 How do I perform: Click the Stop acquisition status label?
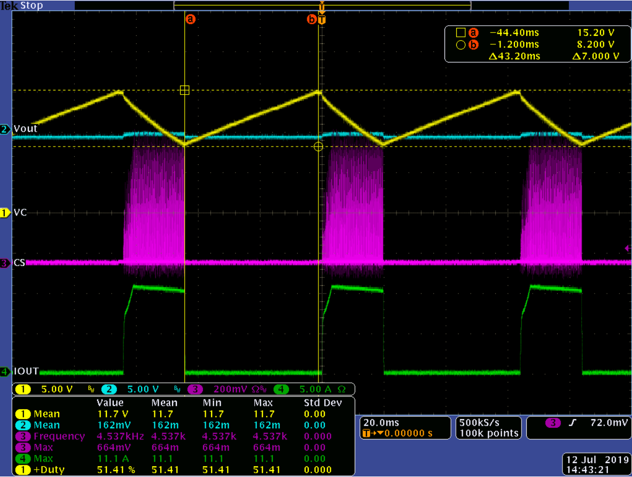coord(31,5)
